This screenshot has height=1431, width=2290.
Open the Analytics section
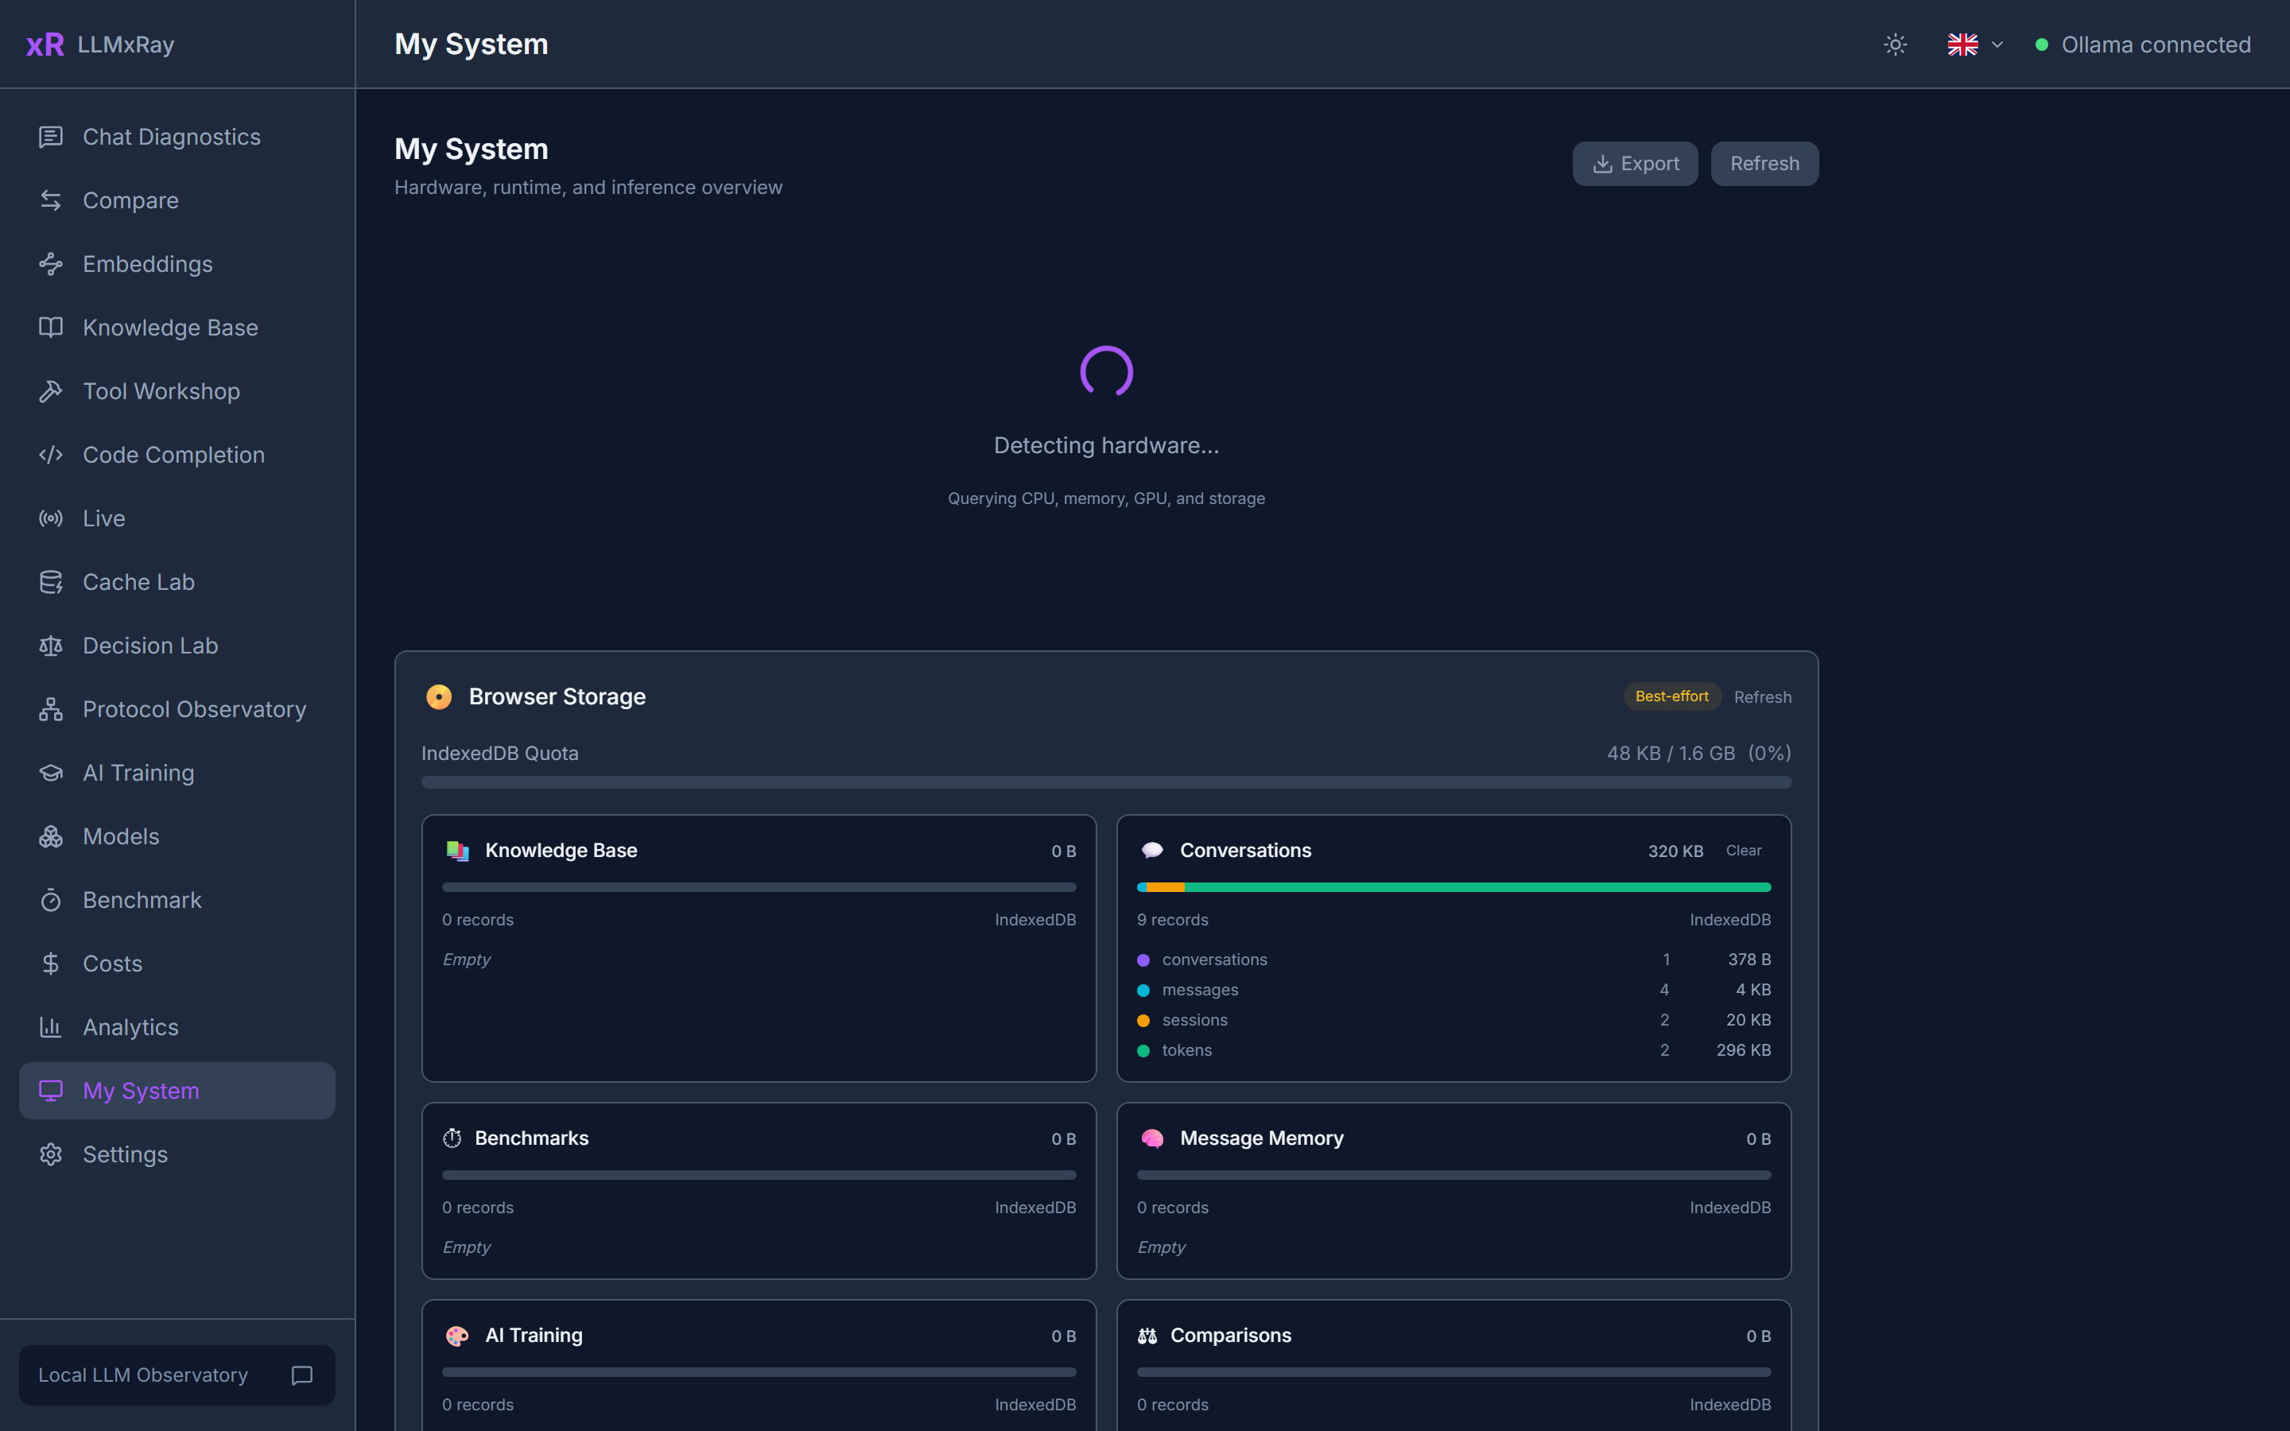[177, 1027]
